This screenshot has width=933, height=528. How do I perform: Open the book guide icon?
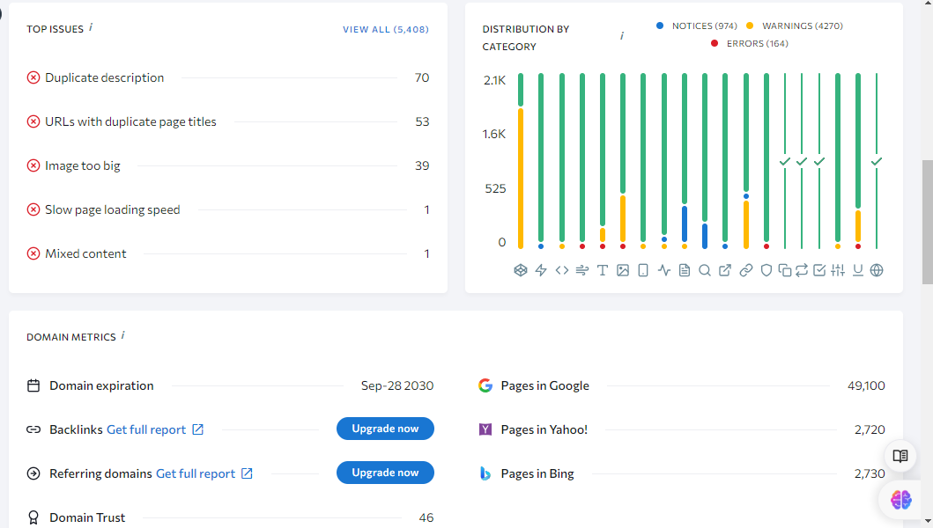point(900,456)
